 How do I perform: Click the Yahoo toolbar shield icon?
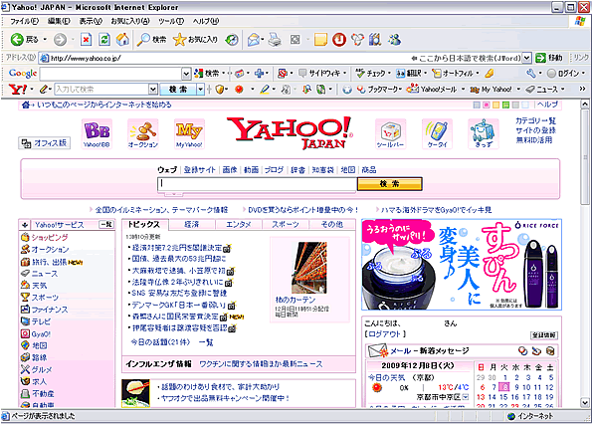coord(220,90)
